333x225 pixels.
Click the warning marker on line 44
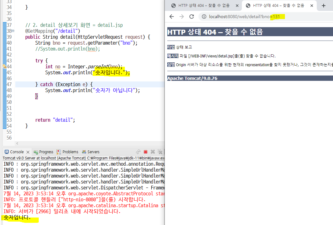tap(4, 67)
